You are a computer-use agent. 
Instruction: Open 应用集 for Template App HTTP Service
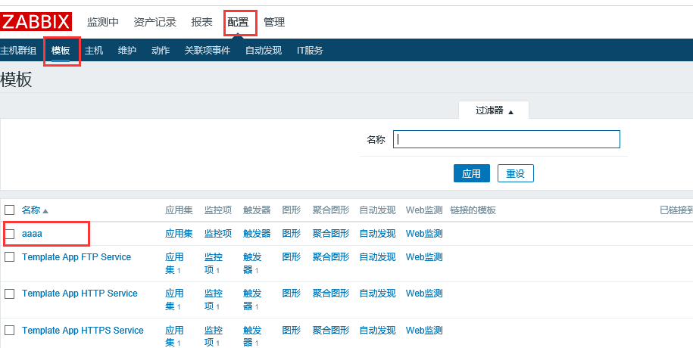click(x=173, y=300)
